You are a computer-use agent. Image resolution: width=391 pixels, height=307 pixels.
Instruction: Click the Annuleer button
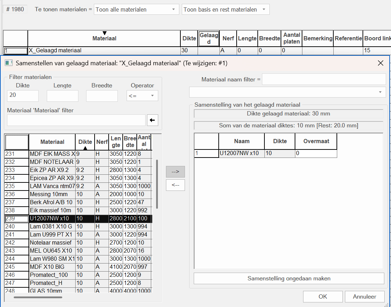tap(364, 296)
